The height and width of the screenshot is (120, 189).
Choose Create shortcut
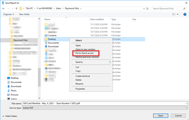pyautogui.click(x=83, y=76)
